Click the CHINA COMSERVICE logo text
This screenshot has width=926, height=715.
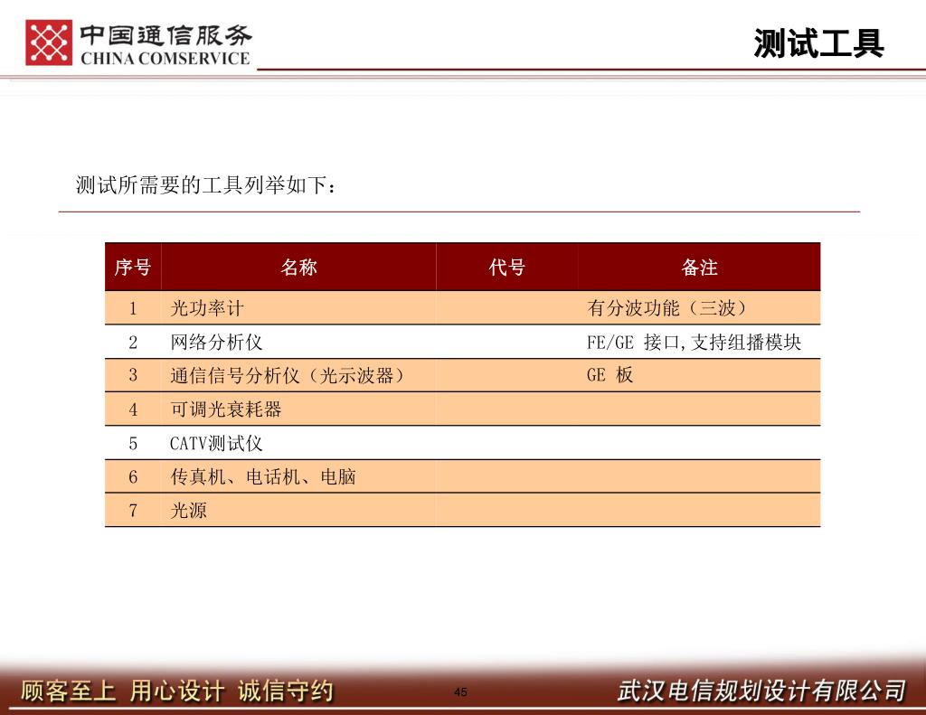click(x=165, y=59)
